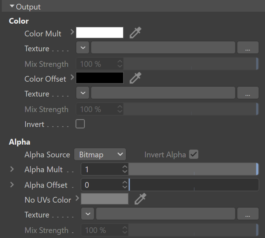Viewport: 265px width, 238px height.
Task: Click the Alpha Offset value field
Action: point(104,185)
